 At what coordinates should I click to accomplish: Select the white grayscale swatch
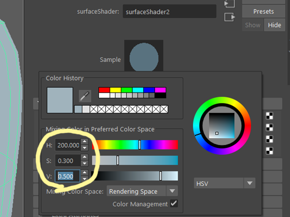(x=104, y=95)
